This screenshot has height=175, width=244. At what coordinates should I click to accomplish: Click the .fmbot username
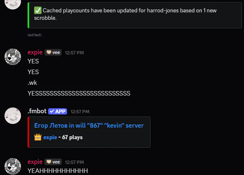(37, 111)
